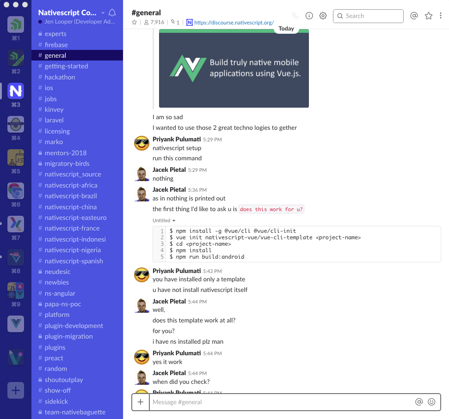Switch to the ⌘8 workspace icon
The width and height of the screenshot is (449, 419).
(16, 257)
